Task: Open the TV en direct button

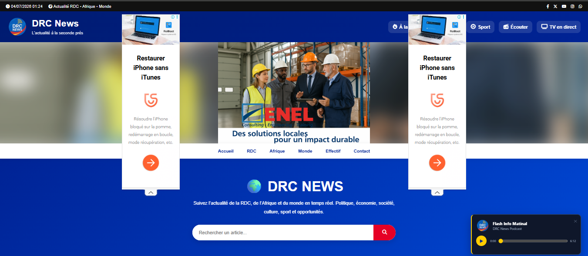Action: [558, 27]
